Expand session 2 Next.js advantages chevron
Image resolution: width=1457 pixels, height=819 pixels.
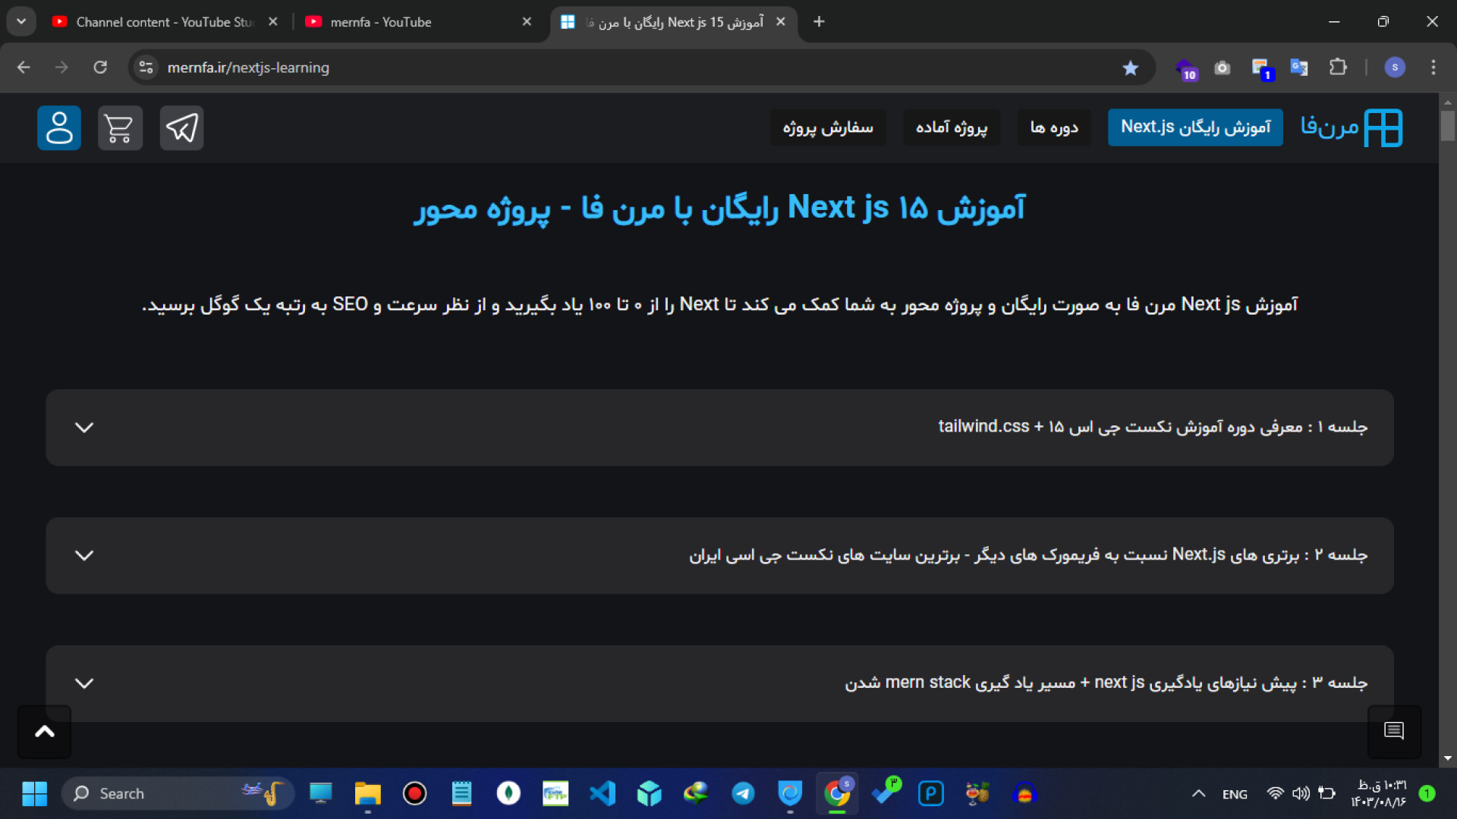coord(84,556)
